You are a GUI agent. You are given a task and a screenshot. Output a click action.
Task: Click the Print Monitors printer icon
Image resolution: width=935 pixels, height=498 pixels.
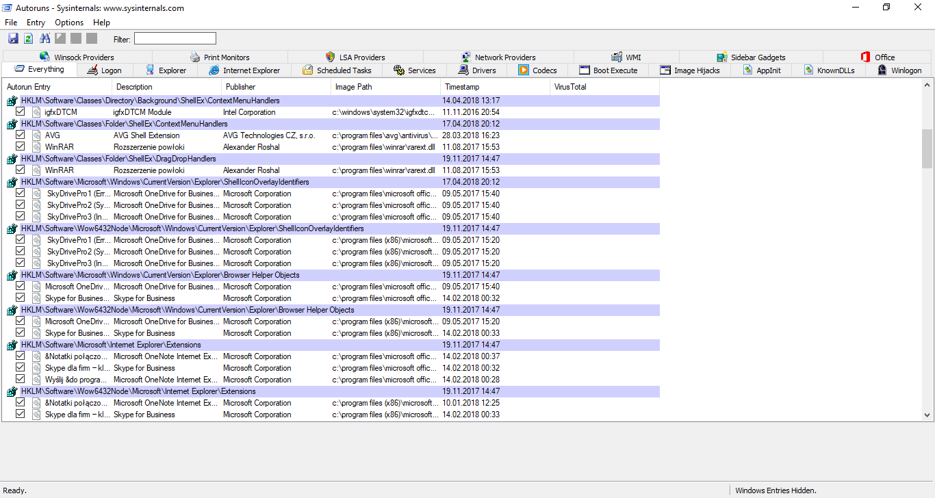(x=195, y=57)
